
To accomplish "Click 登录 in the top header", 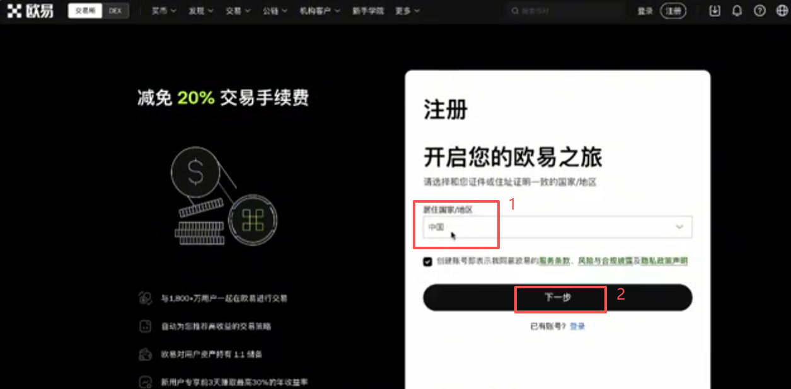I will tap(645, 11).
